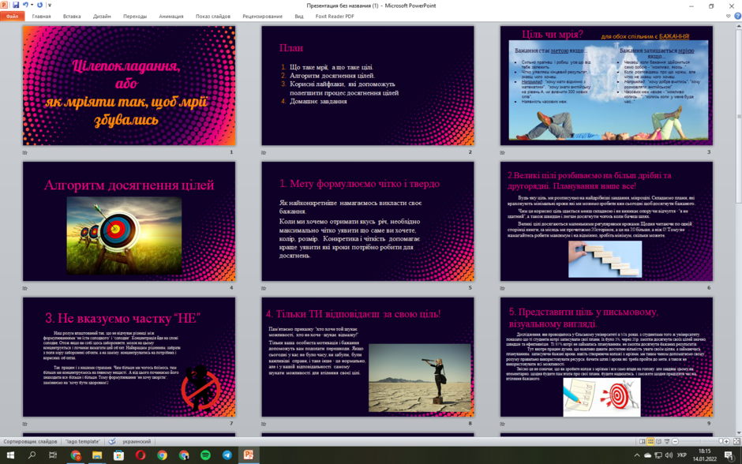This screenshot has height=464, width=742.
Task: Fit slides to current window icon
Action: coord(736,441)
